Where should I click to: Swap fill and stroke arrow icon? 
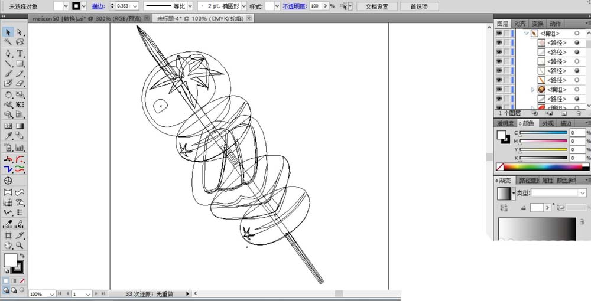pos(22,256)
